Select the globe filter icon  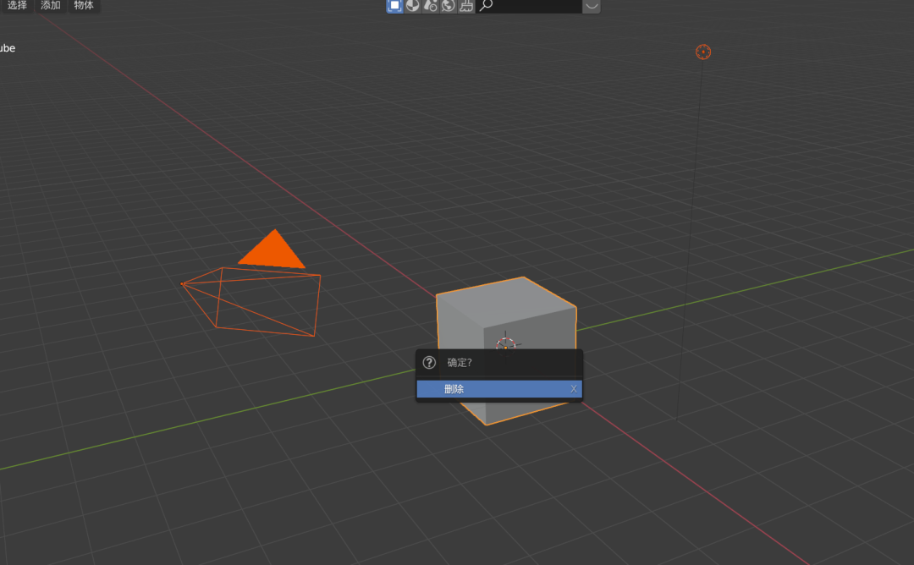449,6
